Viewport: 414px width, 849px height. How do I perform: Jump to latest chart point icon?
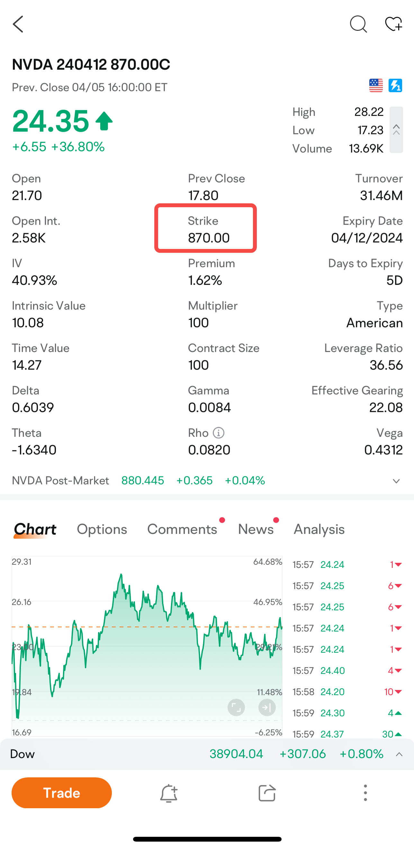tap(267, 707)
